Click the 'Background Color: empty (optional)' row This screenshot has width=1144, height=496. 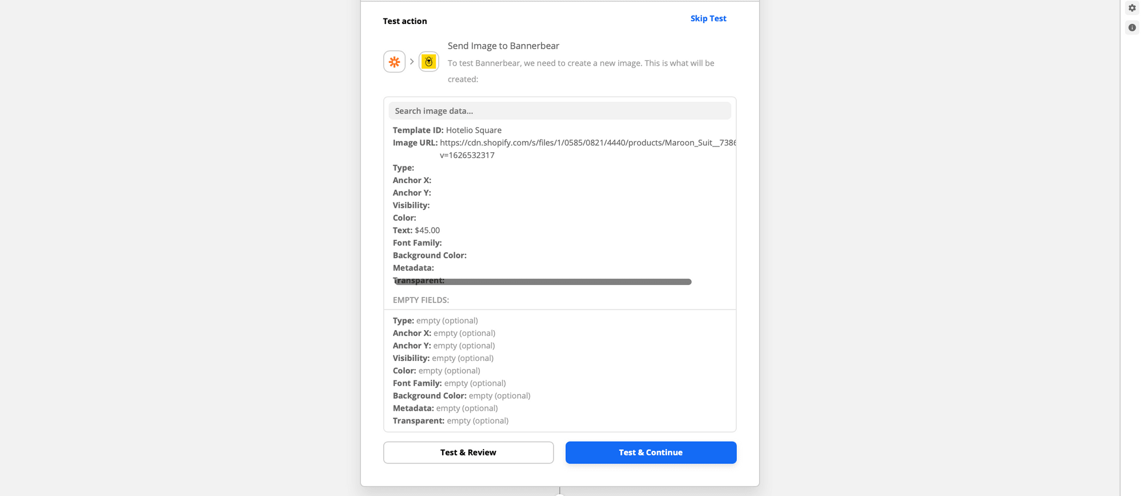[x=462, y=396]
